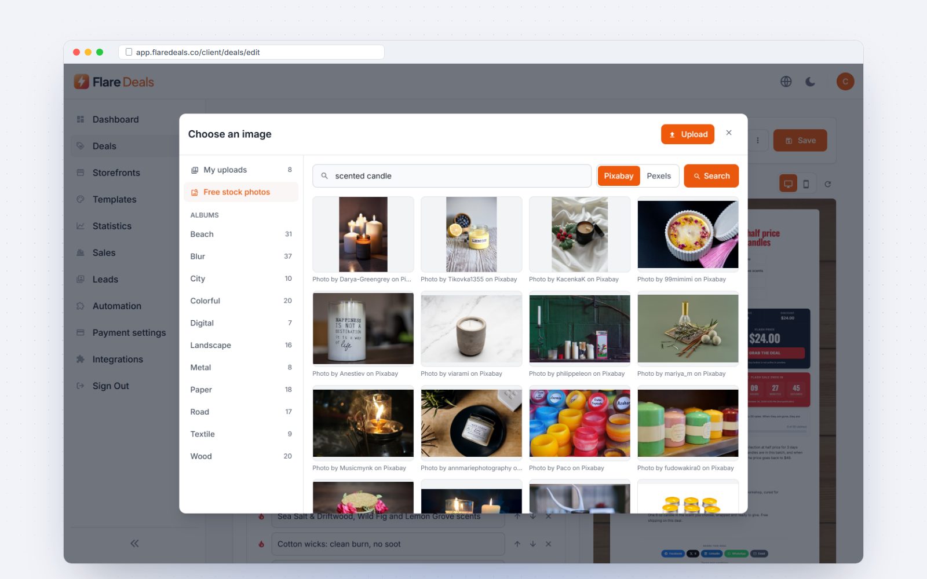Click the orange Search button
This screenshot has width=927, height=579.
[711, 176]
